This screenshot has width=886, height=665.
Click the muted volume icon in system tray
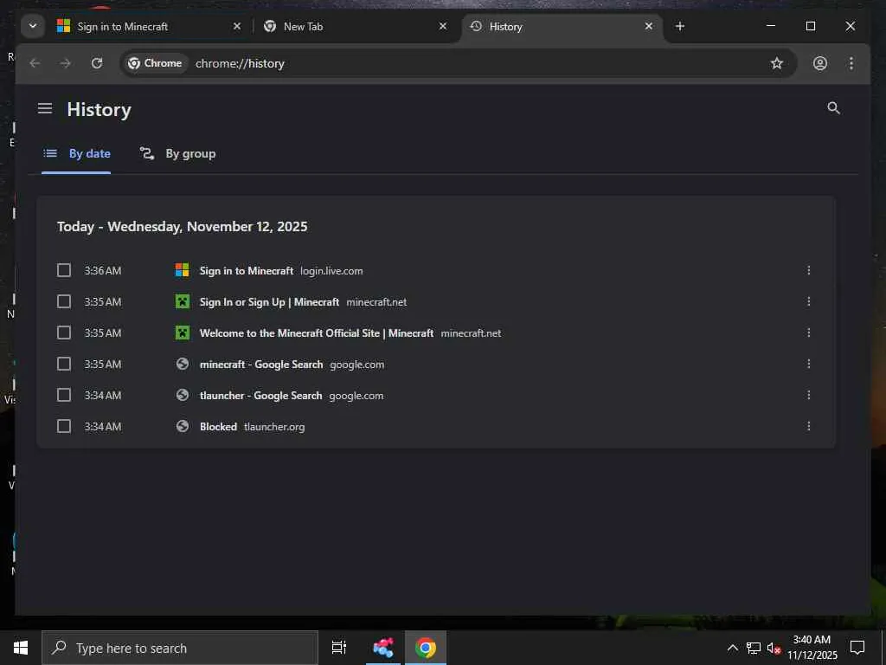click(774, 649)
